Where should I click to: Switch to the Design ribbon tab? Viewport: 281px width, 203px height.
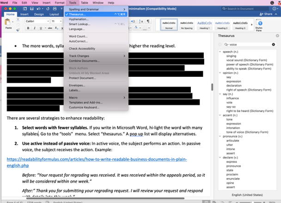(x=39, y=14)
